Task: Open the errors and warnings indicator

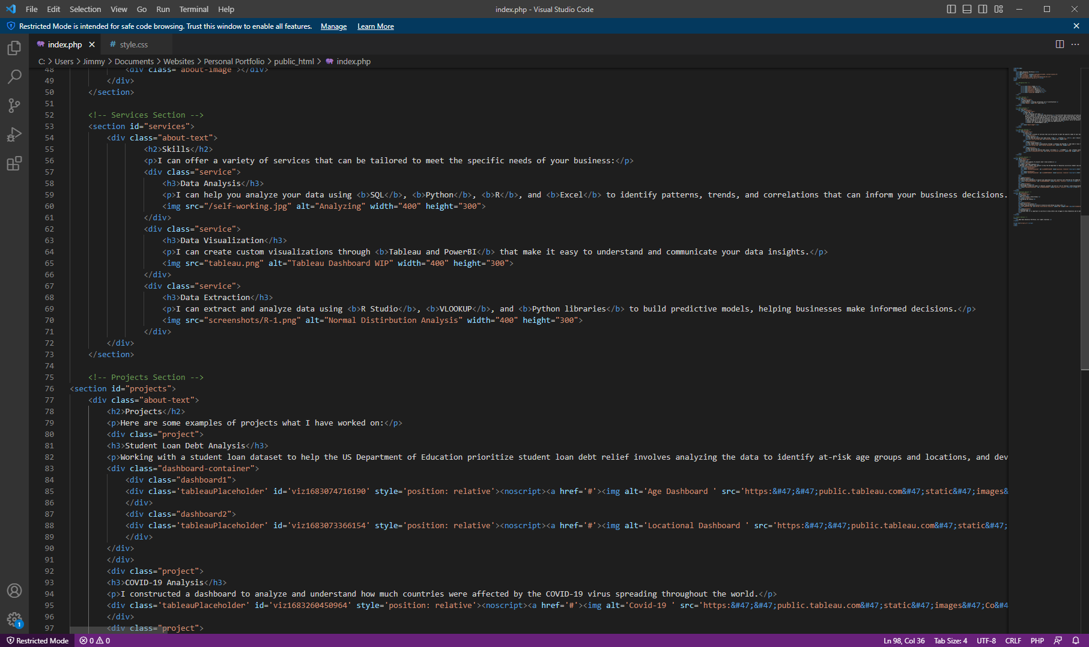Action: 94,640
